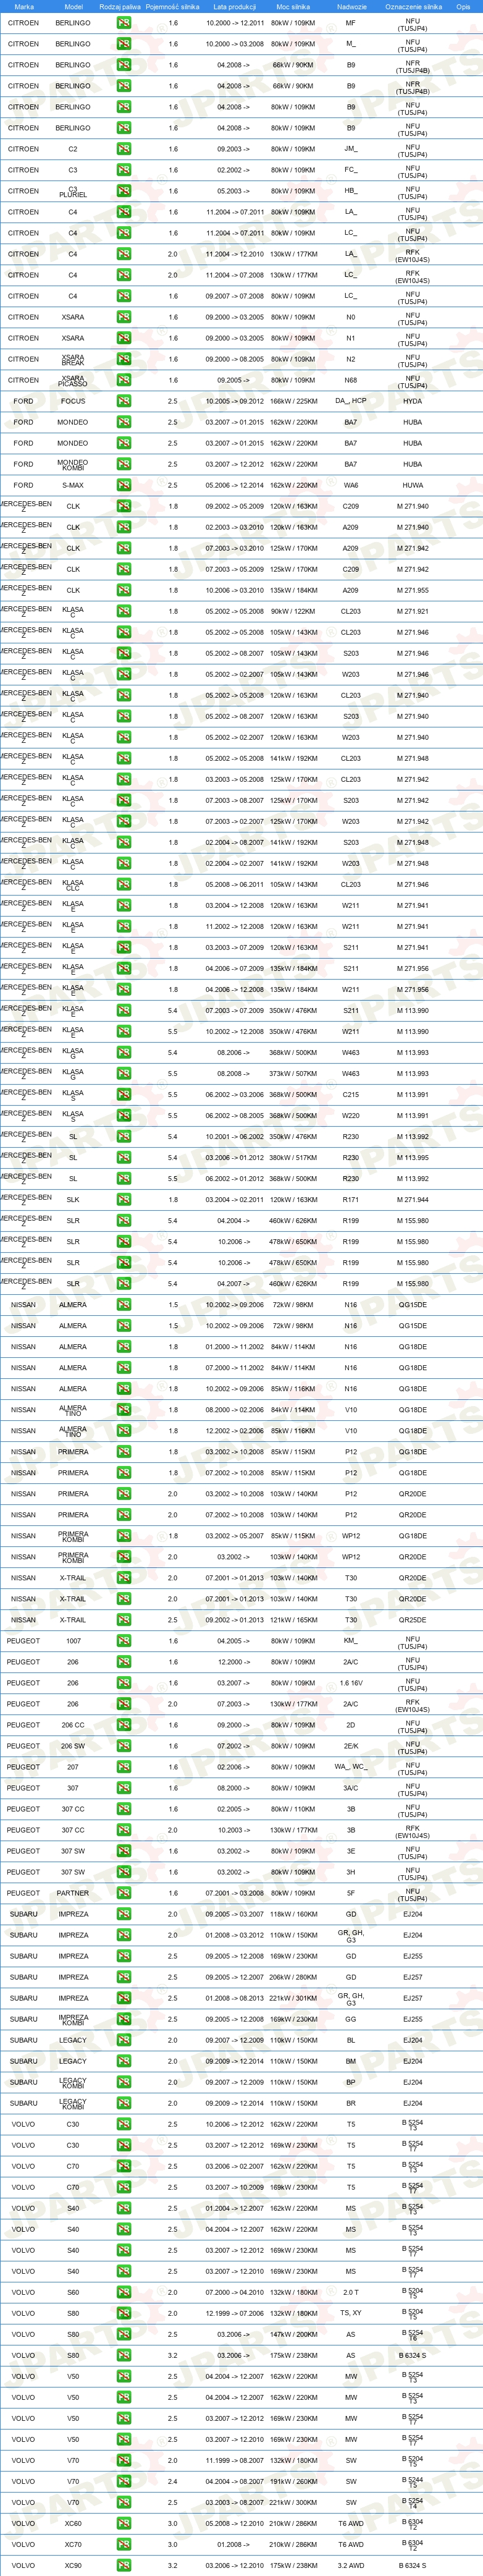Click the 90kW / 122KM power cell

coord(293,611)
